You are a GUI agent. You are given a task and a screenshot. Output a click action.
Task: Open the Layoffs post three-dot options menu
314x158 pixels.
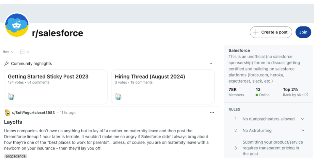(x=212, y=113)
